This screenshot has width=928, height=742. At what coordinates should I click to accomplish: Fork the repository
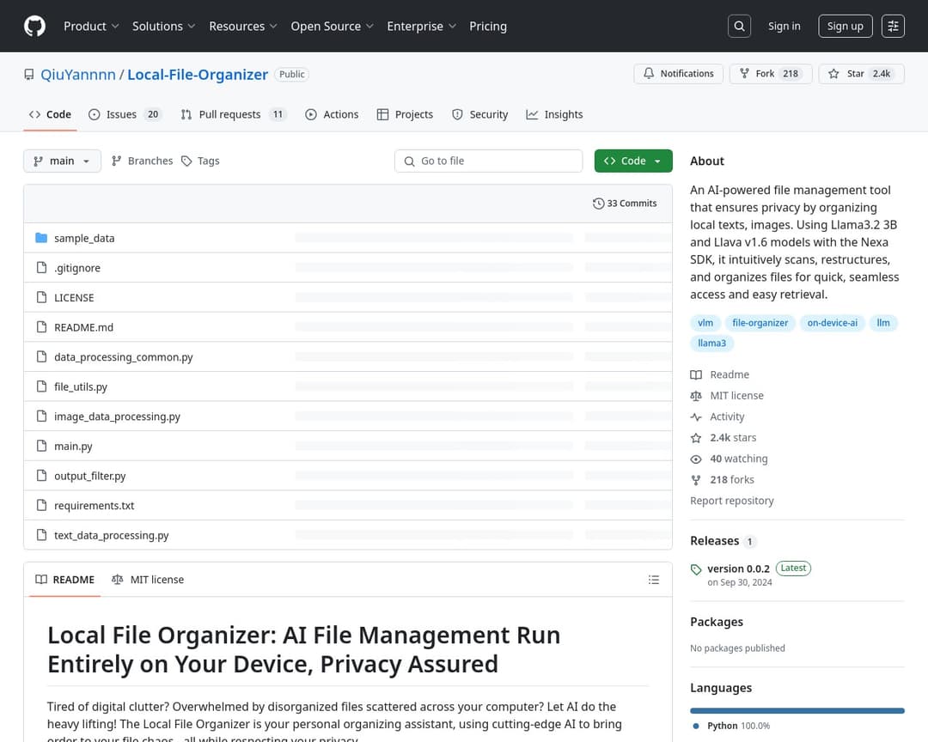(x=771, y=73)
